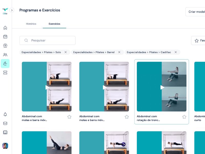Viewport: 205px width, 154px height.
Task: Select the Exercícios tab
Action: pos(54,24)
